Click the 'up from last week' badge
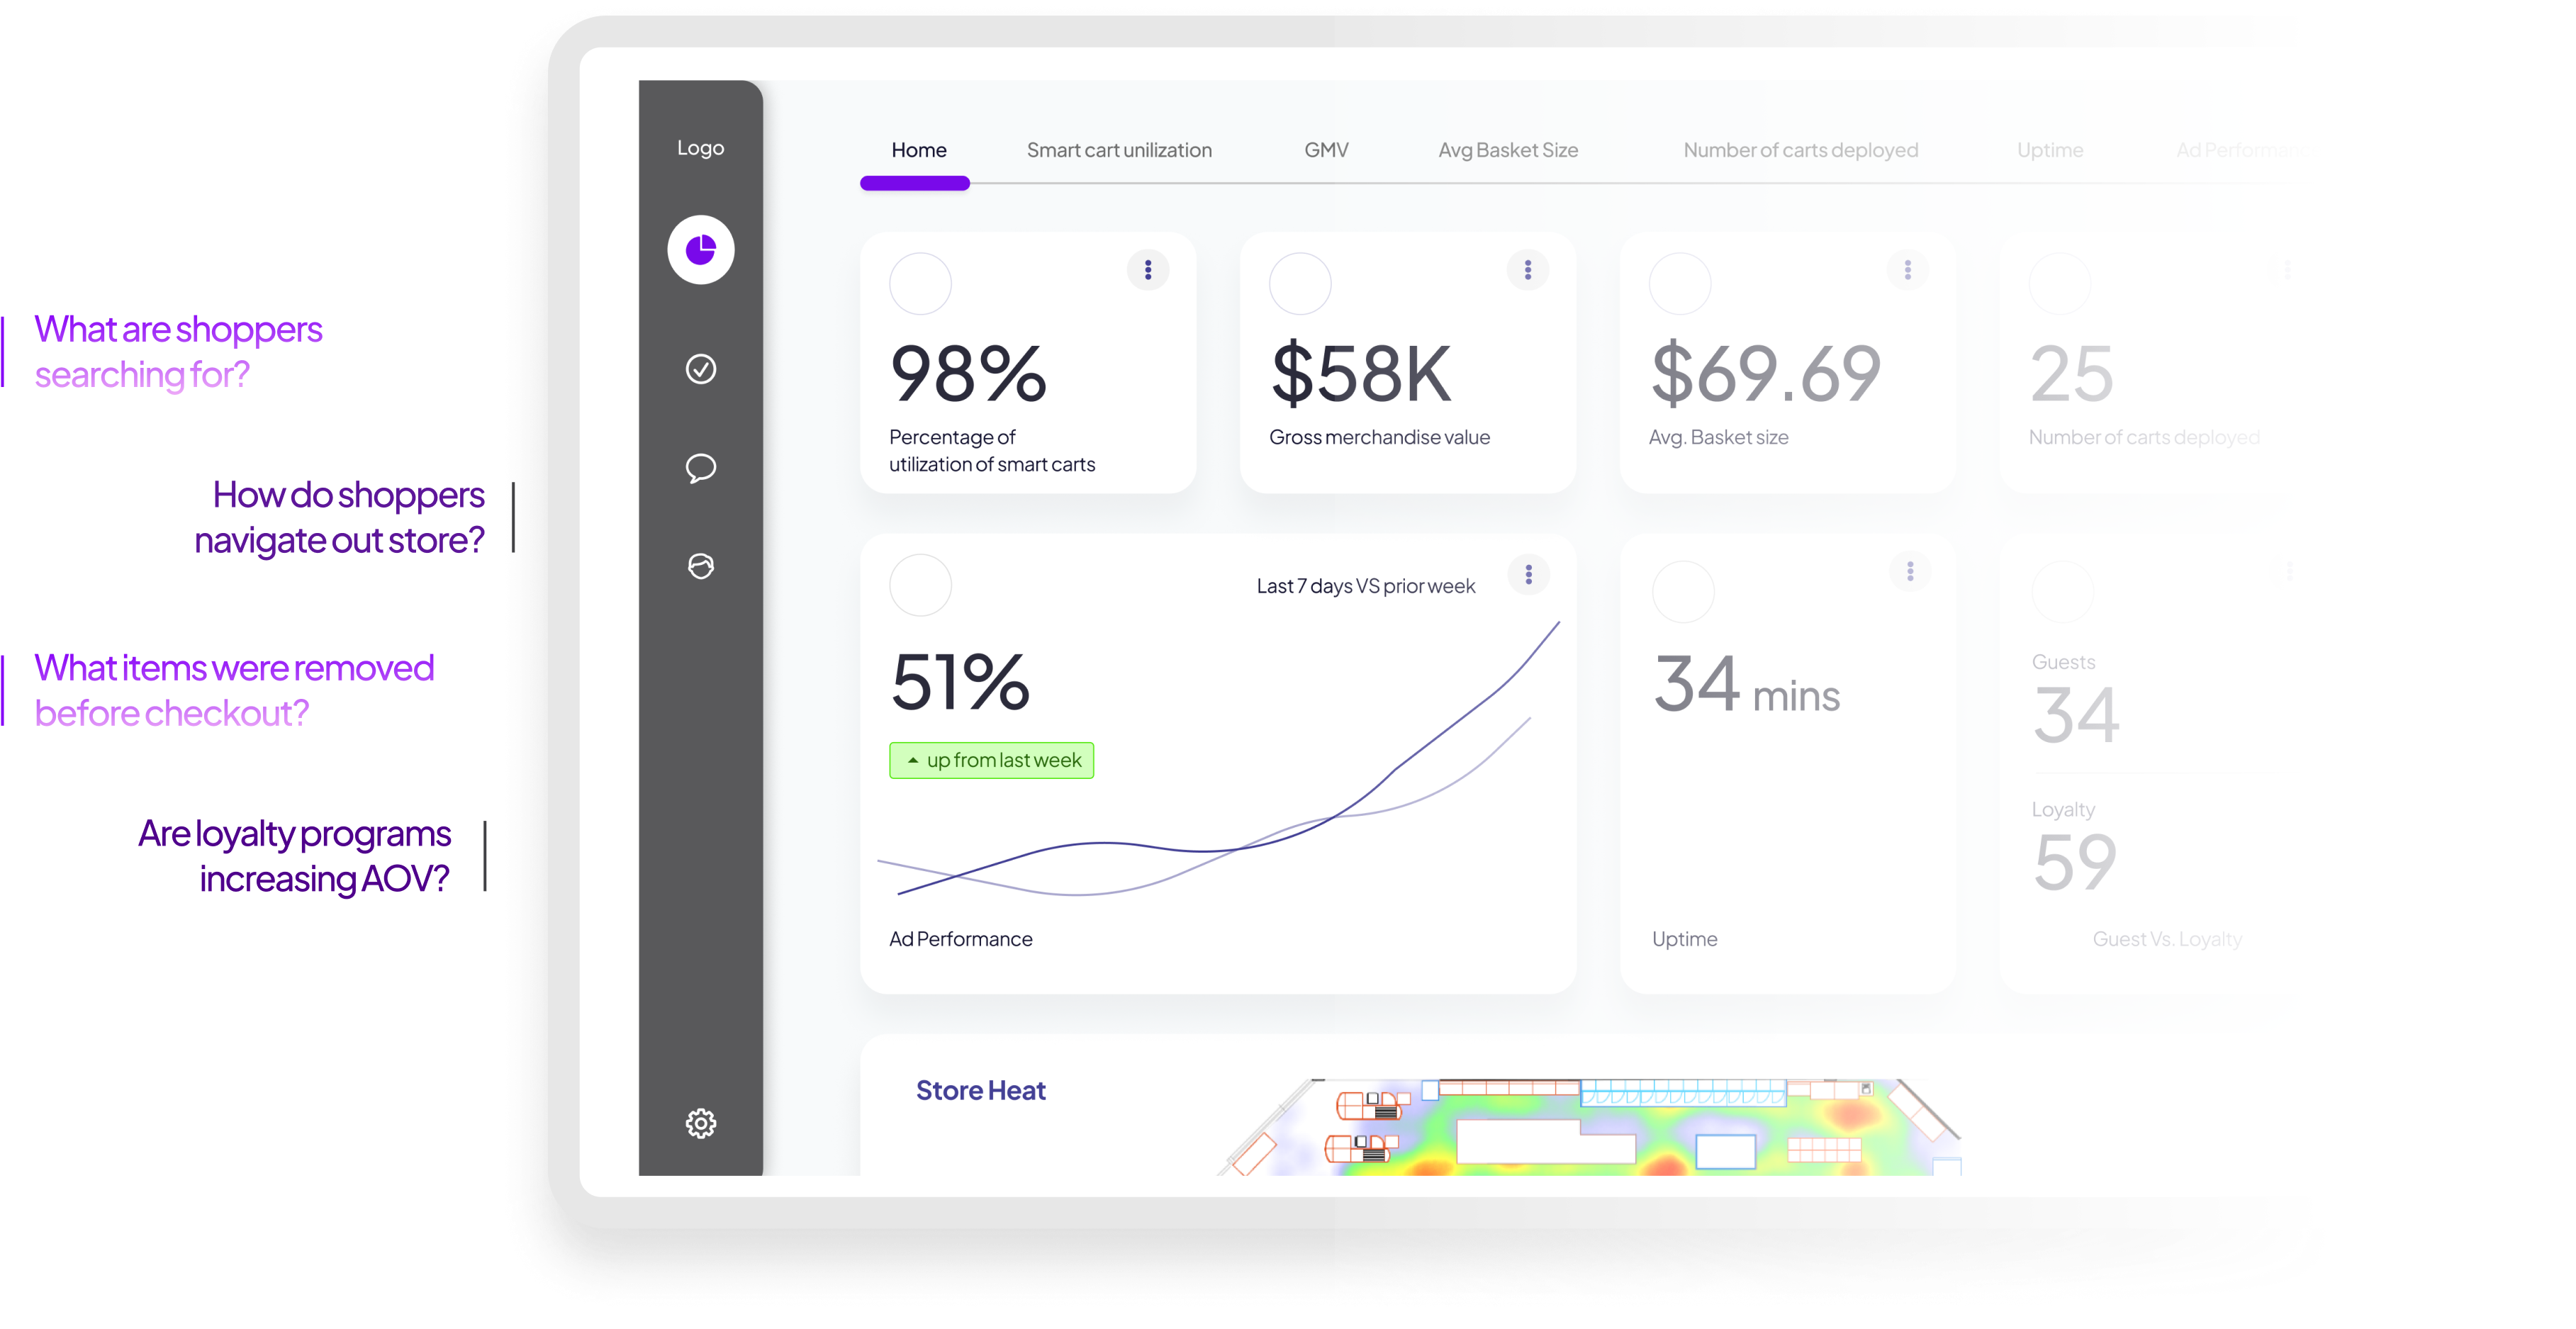2576x1329 pixels. pyautogui.click(x=991, y=760)
